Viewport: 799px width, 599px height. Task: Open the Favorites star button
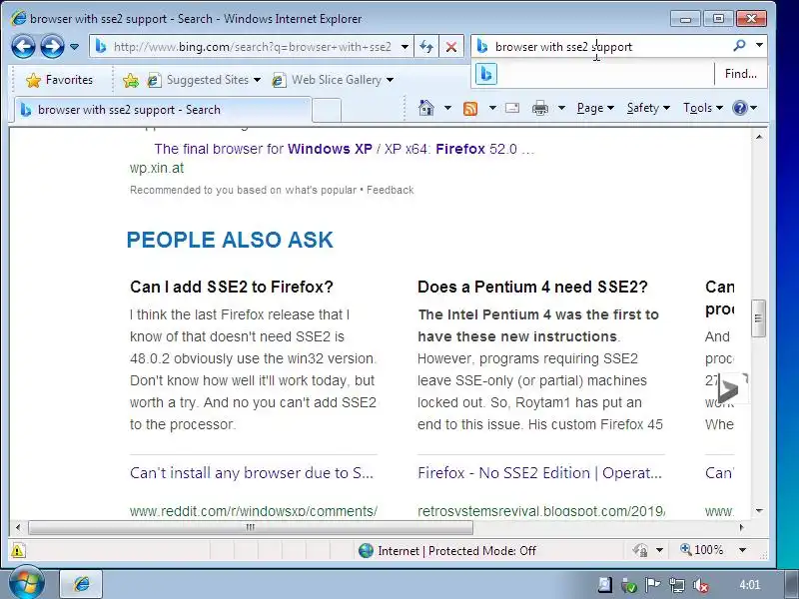coord(60,80)
